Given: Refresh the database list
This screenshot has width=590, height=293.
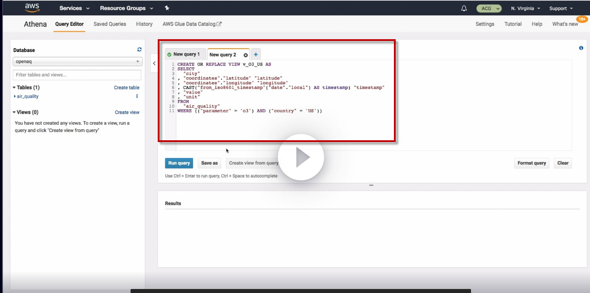Looking at the screenshot, I should [139, 50].
